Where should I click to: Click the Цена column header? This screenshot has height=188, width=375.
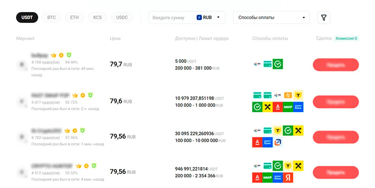pos(115,39)
